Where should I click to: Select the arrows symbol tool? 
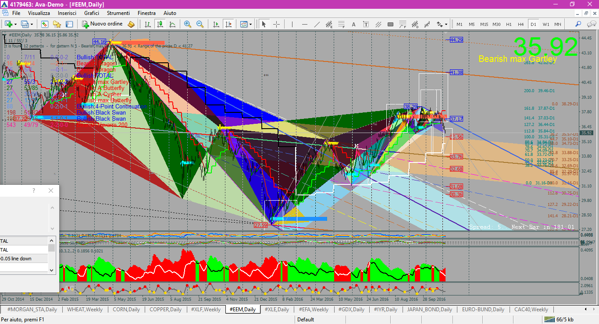439,24
